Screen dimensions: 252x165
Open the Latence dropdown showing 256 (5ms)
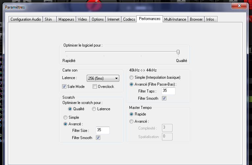click(103, 78)
